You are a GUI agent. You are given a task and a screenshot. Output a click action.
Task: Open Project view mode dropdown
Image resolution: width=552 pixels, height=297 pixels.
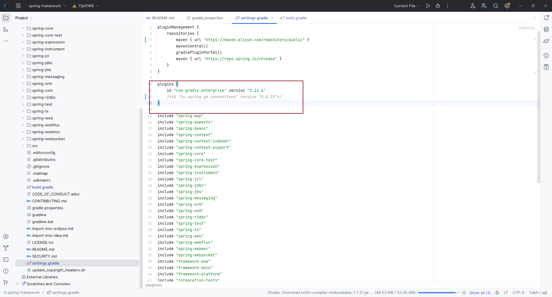coord(24,18)
